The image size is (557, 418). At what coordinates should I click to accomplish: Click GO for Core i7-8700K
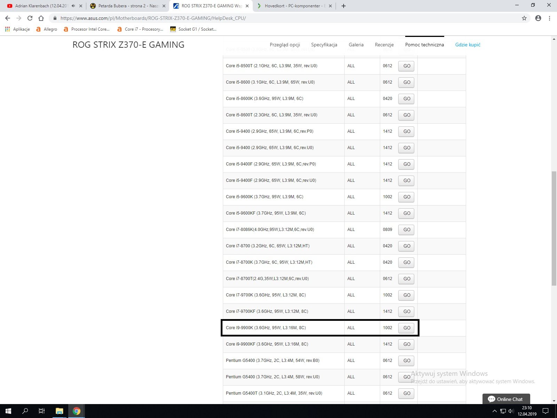pos(406,262)
